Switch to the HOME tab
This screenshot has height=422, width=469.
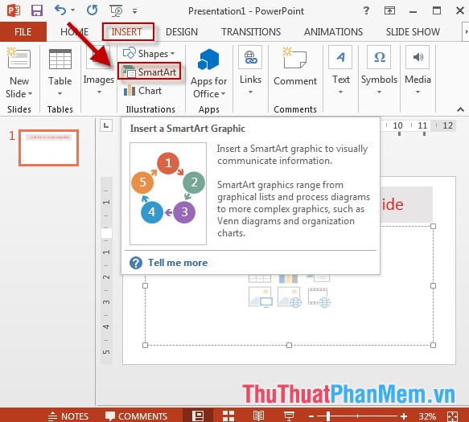click(x=74, y=31)
